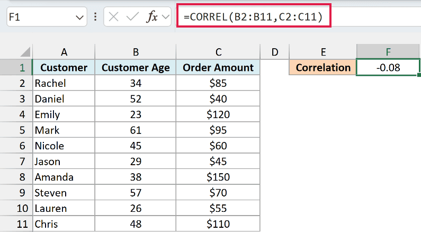
Task: Select row 11 header
Action: tap(16, 224)
